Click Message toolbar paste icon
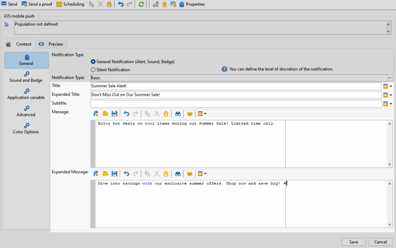 (x=166, y=114)
